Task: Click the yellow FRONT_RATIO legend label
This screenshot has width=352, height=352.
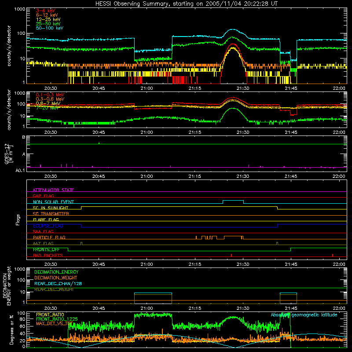Action: pyautogui.click(x=50, y=315)
